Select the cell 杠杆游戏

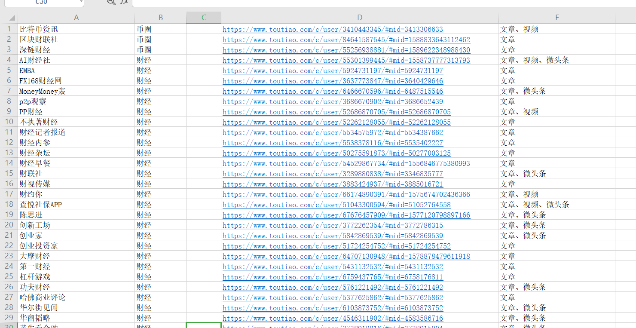76,277
